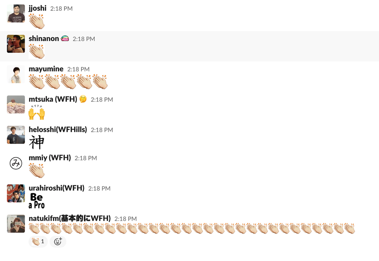This screenshot has width=379, height=261.
Task: Click natukifm's avatar photo
Action: [x=16, y=224]
